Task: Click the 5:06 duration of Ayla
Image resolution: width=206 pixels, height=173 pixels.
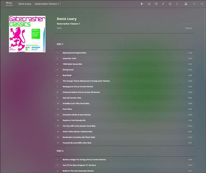Action: pos(190,98)
